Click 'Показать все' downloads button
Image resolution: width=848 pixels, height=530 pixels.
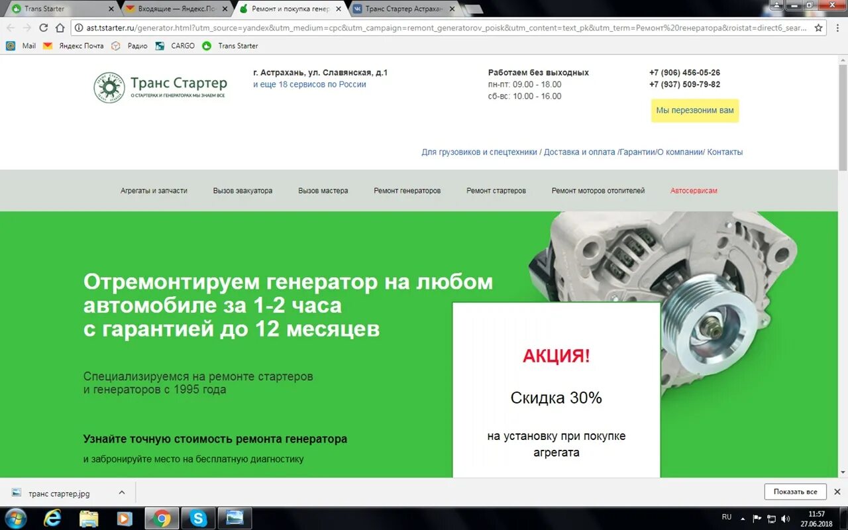point(795,492)
